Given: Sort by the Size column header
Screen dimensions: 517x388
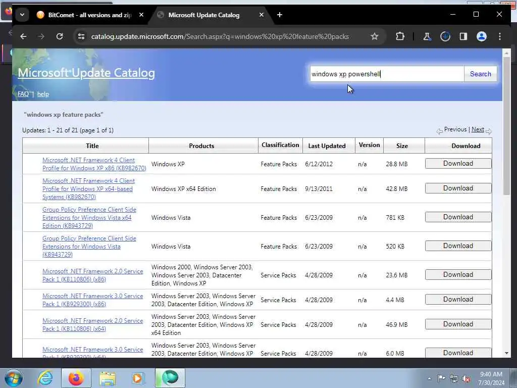Looking at the screenshot, I should click(402, 146).
